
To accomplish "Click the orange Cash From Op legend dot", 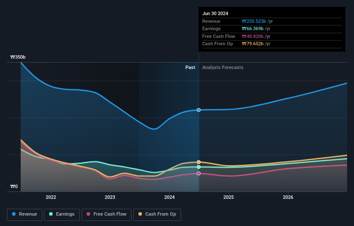I will pyautogui.click(x=140, y=214).
